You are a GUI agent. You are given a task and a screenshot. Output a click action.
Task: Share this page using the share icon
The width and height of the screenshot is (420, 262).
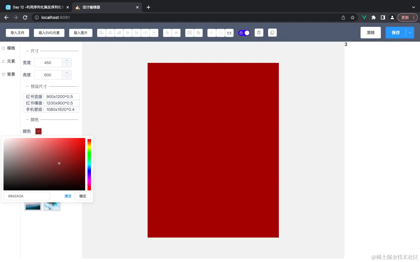(343, 17)
